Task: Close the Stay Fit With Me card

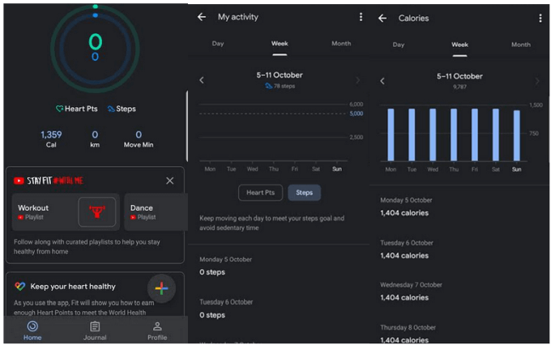Action: click(x=169, y=181)
